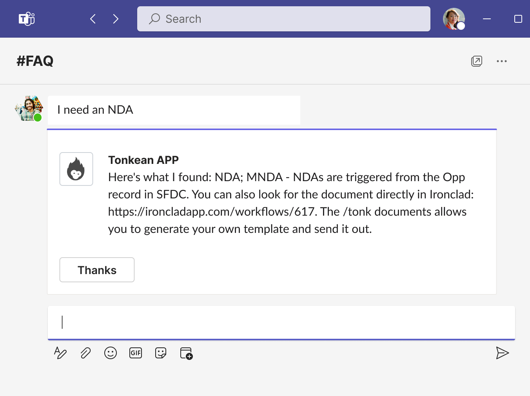Open the text Format options
This screenshot has height=396, width=530.
click(x=60, y=353)
